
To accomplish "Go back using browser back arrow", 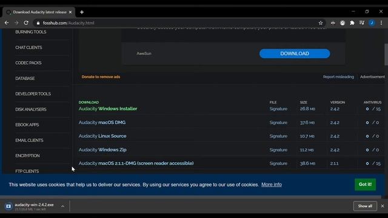I will (7, 23).
